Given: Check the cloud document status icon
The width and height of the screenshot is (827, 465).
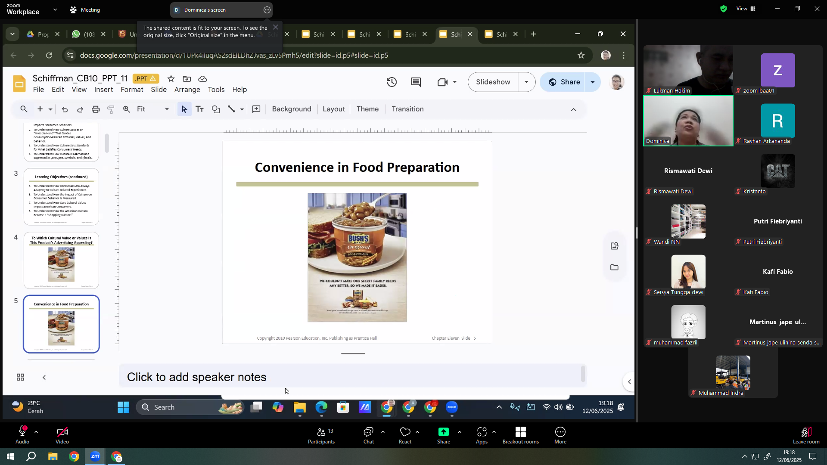Looking at the screenshot, I should [x=203, y=79].
